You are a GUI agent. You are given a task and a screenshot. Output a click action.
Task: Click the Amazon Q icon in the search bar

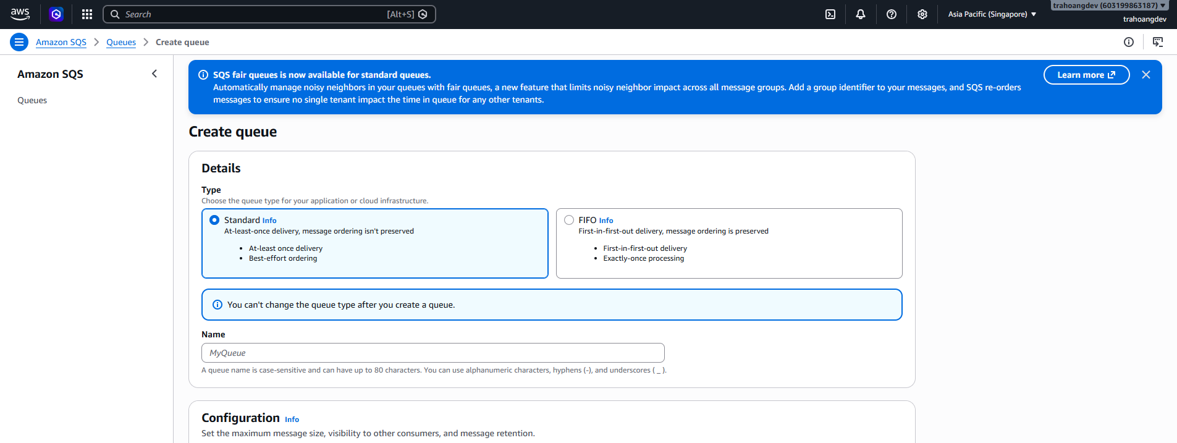coord(423,14)
